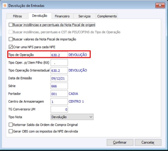Select the Data de Emissão field

click(59, 78)
